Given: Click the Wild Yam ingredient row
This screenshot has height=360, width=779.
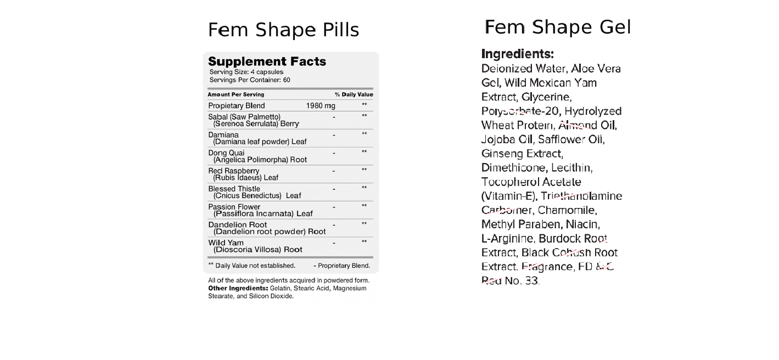Looking at the screenshot, I should (x=290, y=246).
